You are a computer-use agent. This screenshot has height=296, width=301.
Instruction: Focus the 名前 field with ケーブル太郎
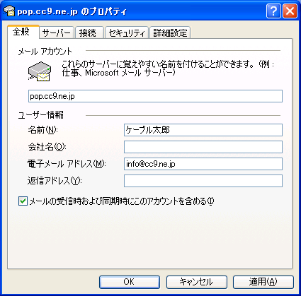[x=203, y=130]
